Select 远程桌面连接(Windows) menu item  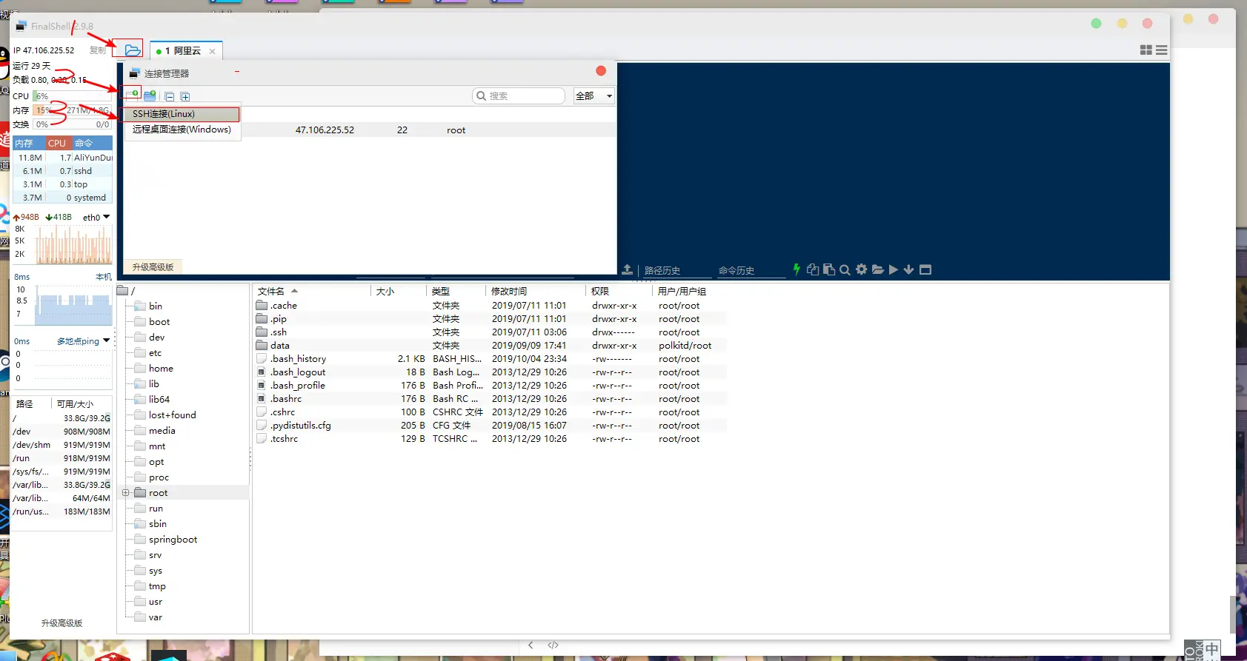tap(182, 130)
